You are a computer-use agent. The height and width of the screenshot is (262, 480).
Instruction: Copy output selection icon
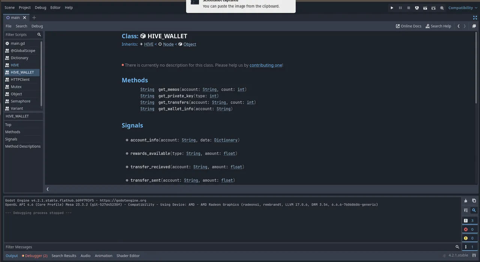coord(474,201)
